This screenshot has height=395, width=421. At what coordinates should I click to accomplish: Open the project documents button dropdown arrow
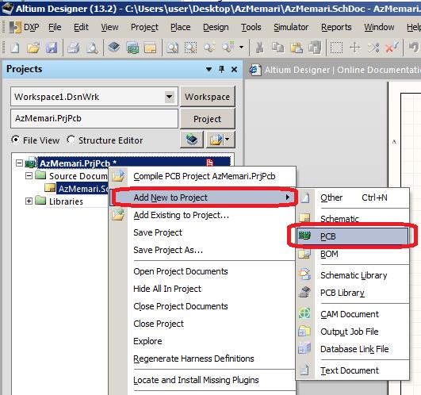coord(227,139)
